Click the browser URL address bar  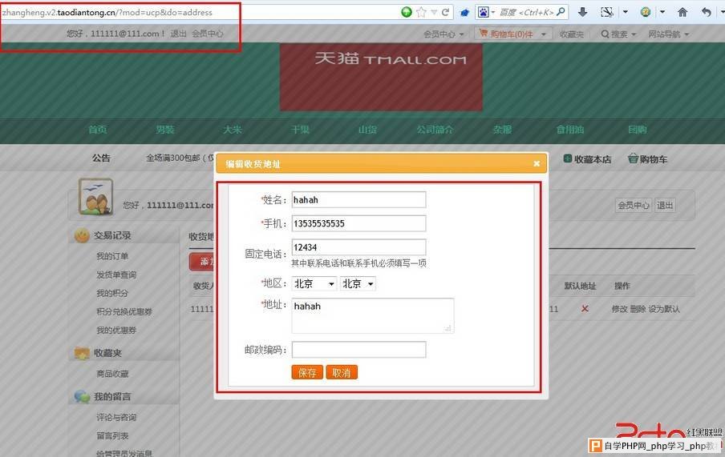pos(199,13)
